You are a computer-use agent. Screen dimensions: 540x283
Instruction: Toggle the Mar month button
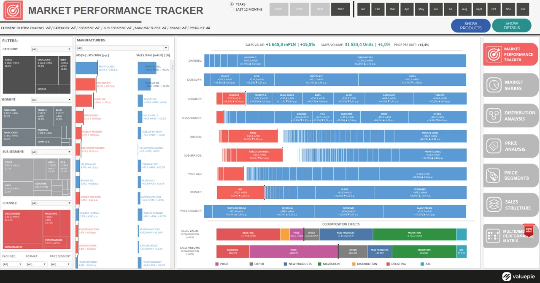tap(392, 9)
